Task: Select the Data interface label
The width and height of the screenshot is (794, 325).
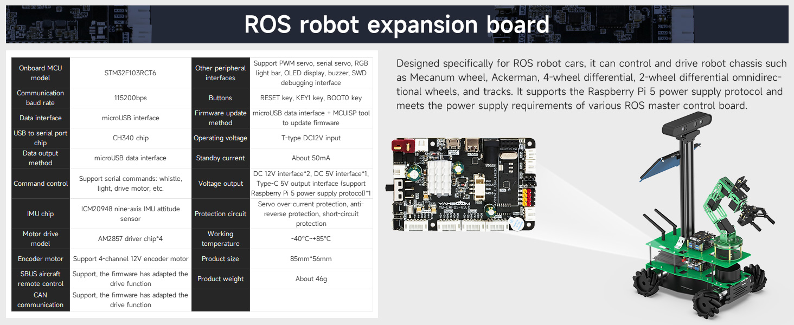Action: [x=40, y=118]
